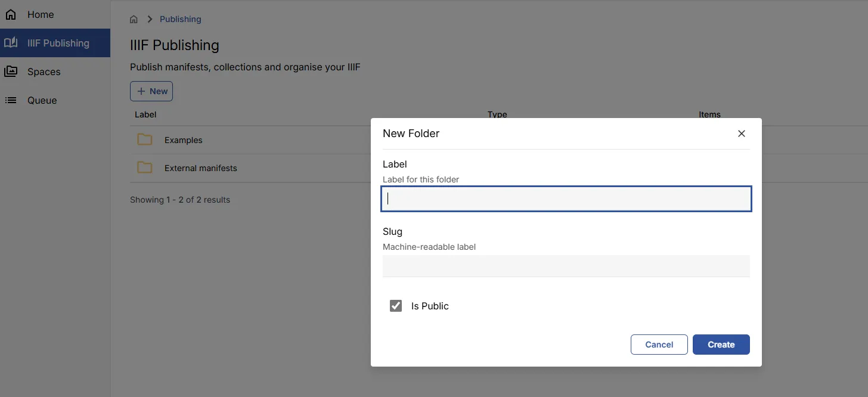The height and width of the screenshot is (397, 868).
Task: Select the IIIF Publishing book icon
Action: pos(11,42)
